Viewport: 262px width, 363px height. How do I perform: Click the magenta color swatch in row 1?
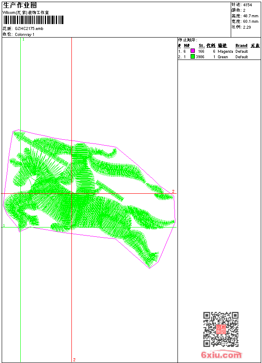192,51
